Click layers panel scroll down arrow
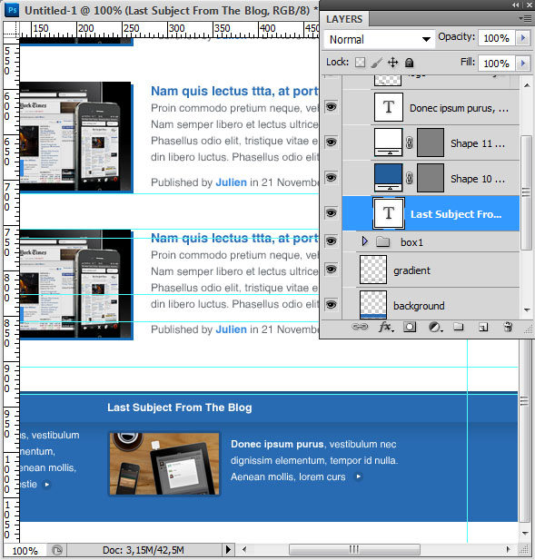The image size is (535, 560). (x=527, y=310)
